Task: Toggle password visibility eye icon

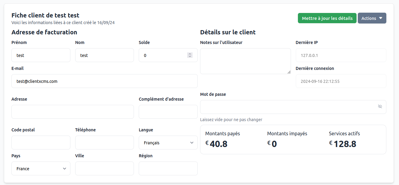Action: pyautogui.click(x=380, y=107)
